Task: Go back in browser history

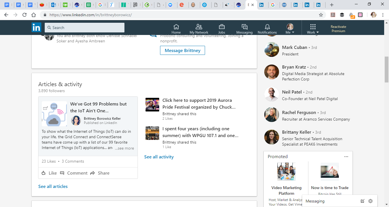Action: [6, 15]
